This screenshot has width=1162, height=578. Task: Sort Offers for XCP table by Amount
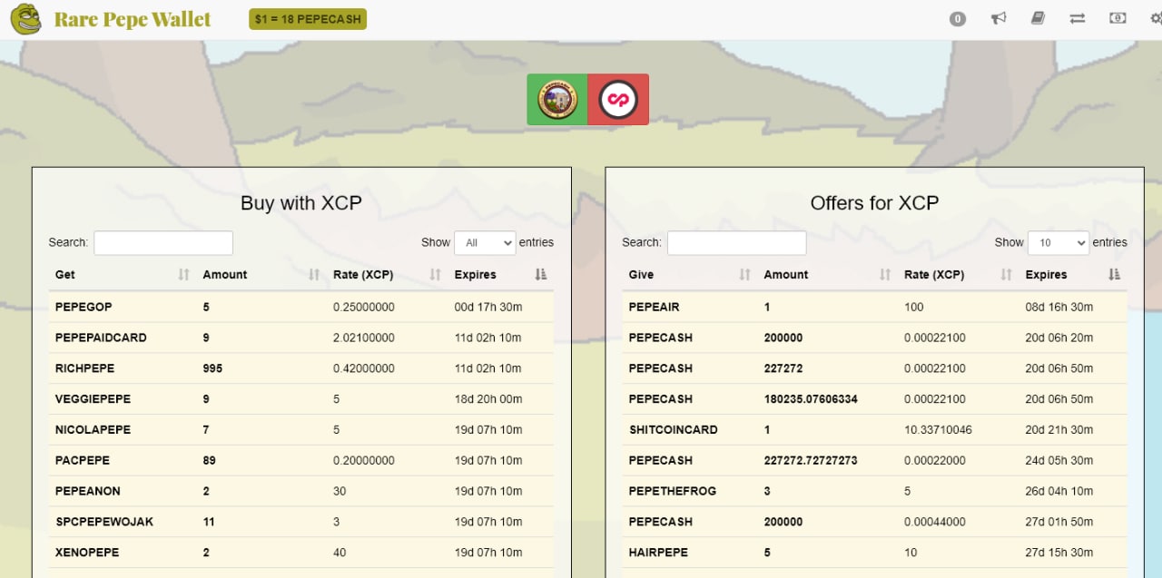[x=827, y=274]
